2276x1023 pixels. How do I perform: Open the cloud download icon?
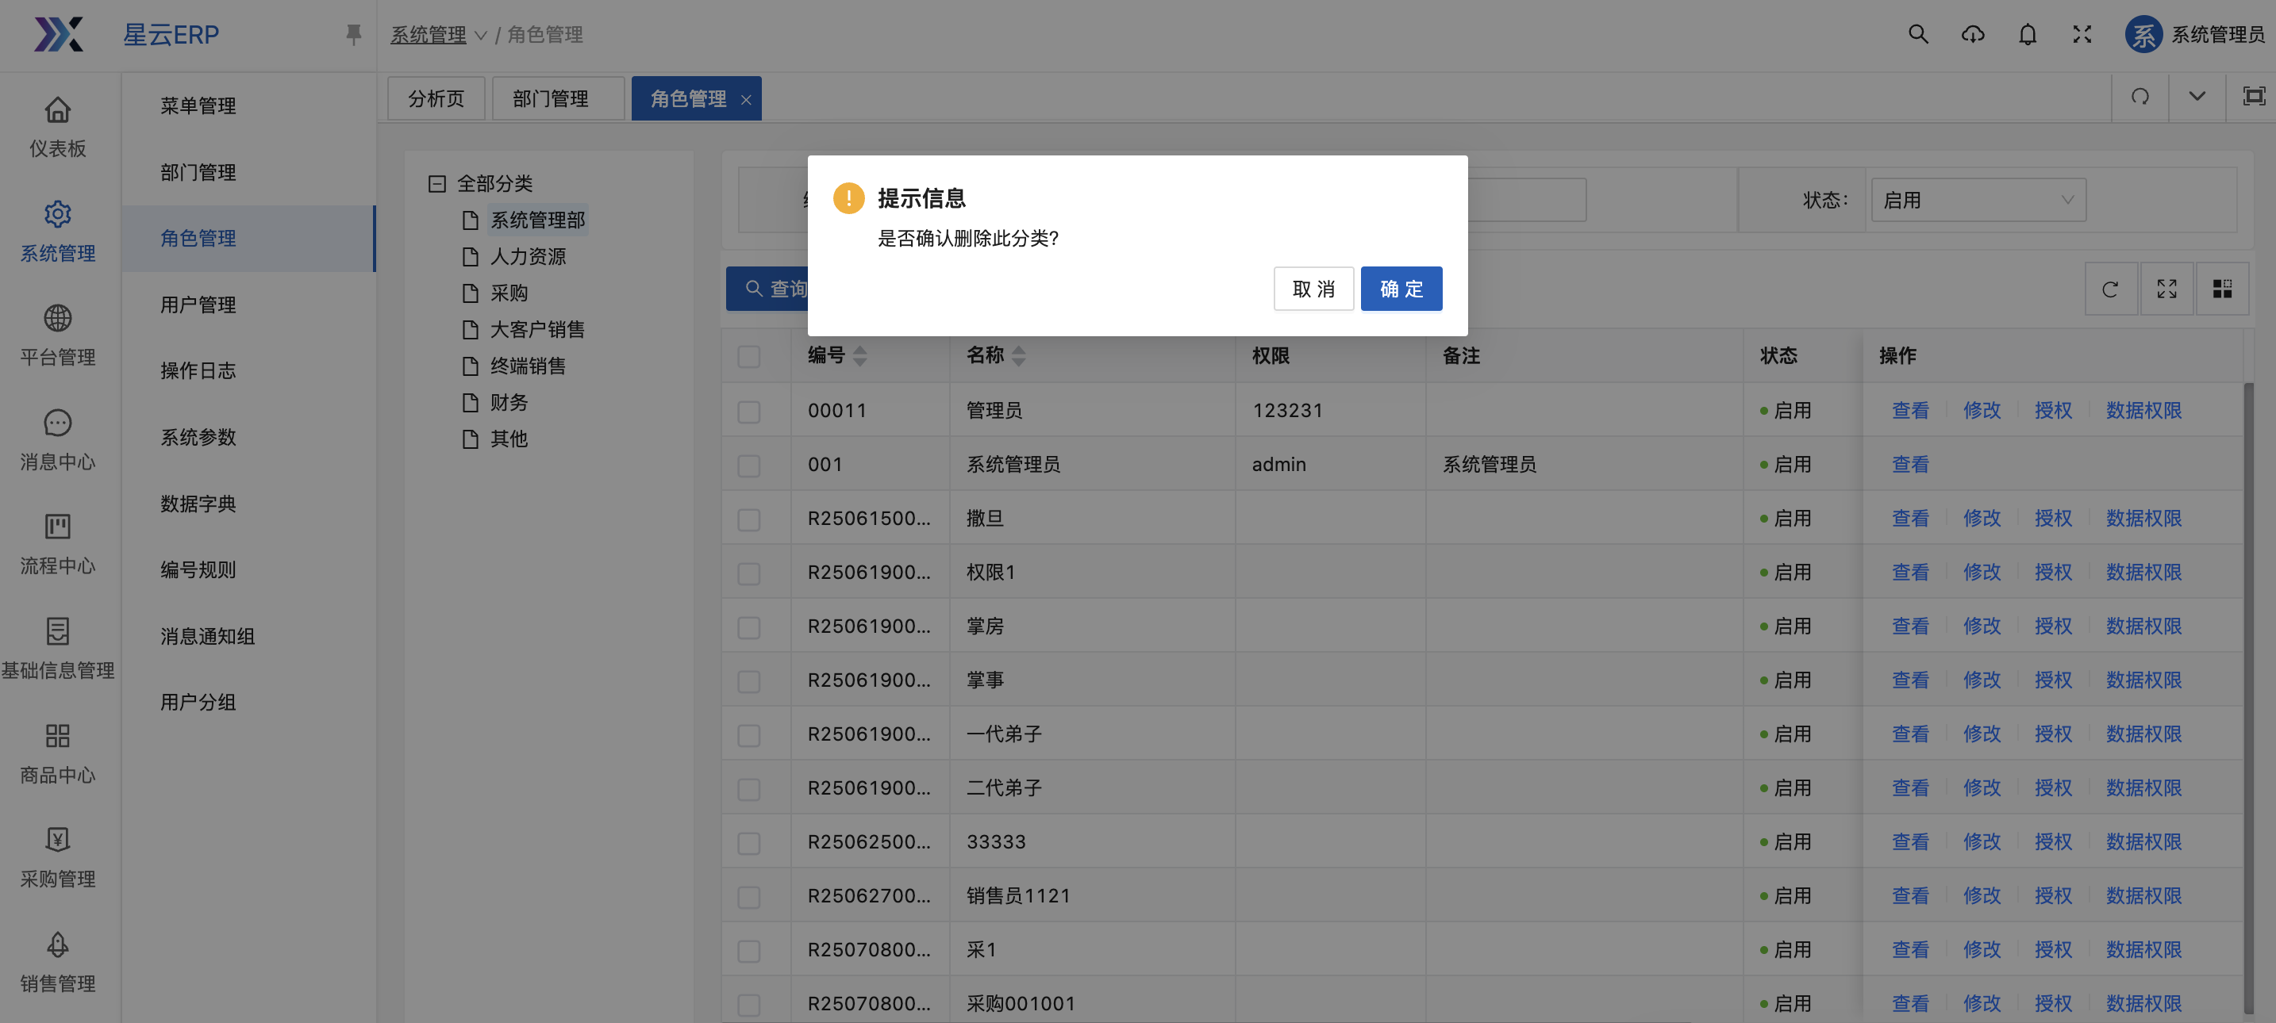(1972, 34)
